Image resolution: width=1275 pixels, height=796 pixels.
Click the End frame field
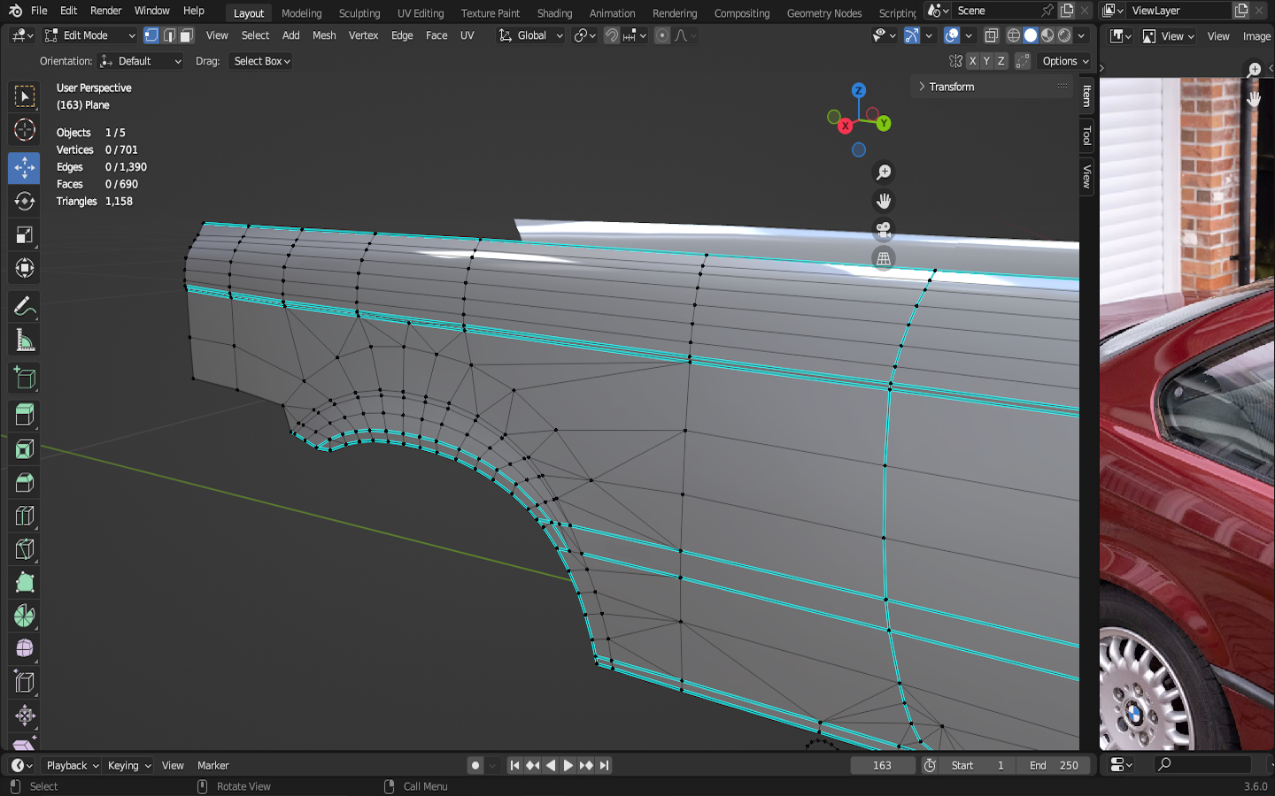[1054, 766]
